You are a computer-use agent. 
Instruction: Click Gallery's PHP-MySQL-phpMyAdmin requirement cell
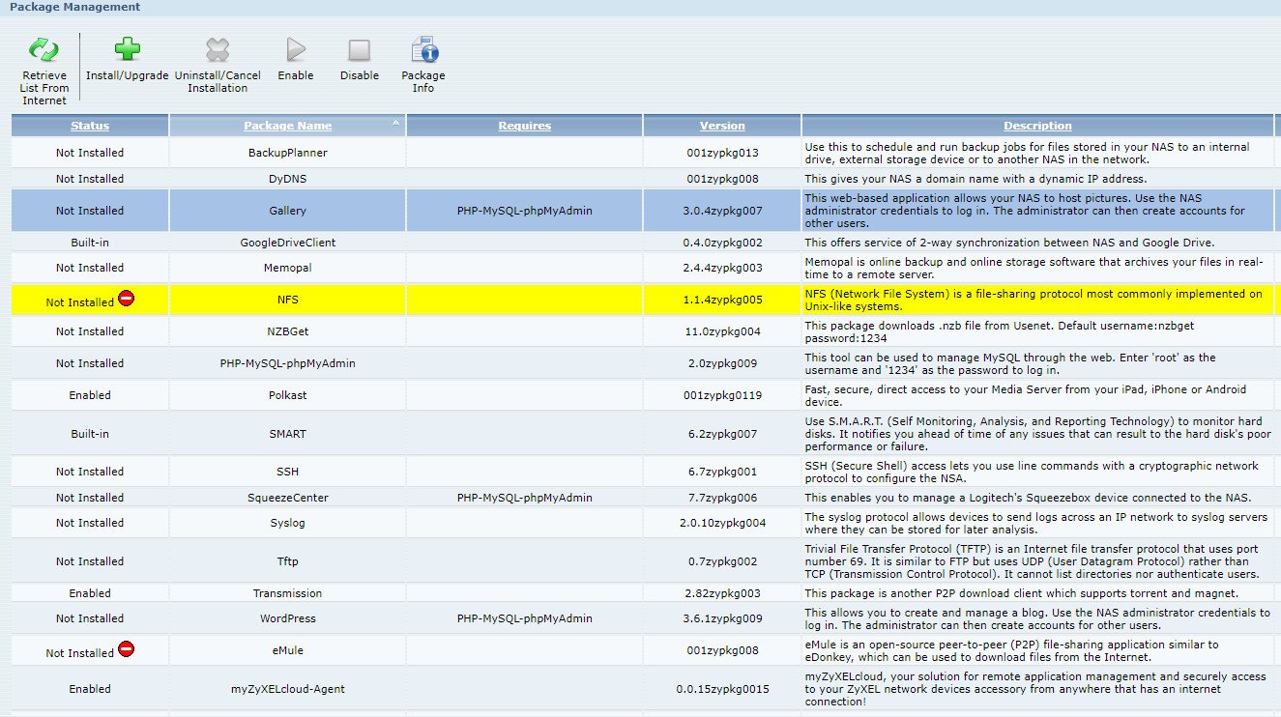(x=524, y=211)
